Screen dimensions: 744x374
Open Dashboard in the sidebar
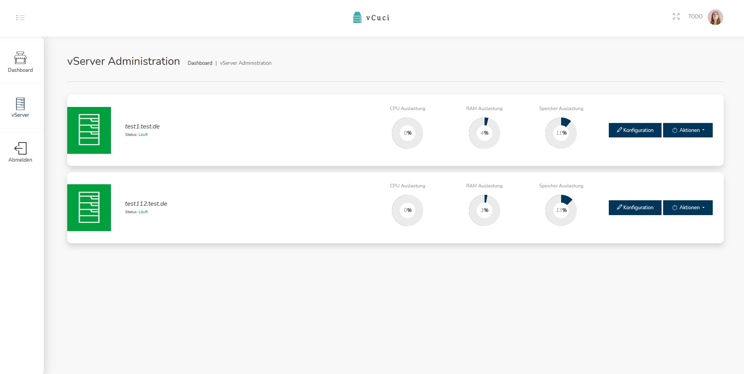point(20,62)
